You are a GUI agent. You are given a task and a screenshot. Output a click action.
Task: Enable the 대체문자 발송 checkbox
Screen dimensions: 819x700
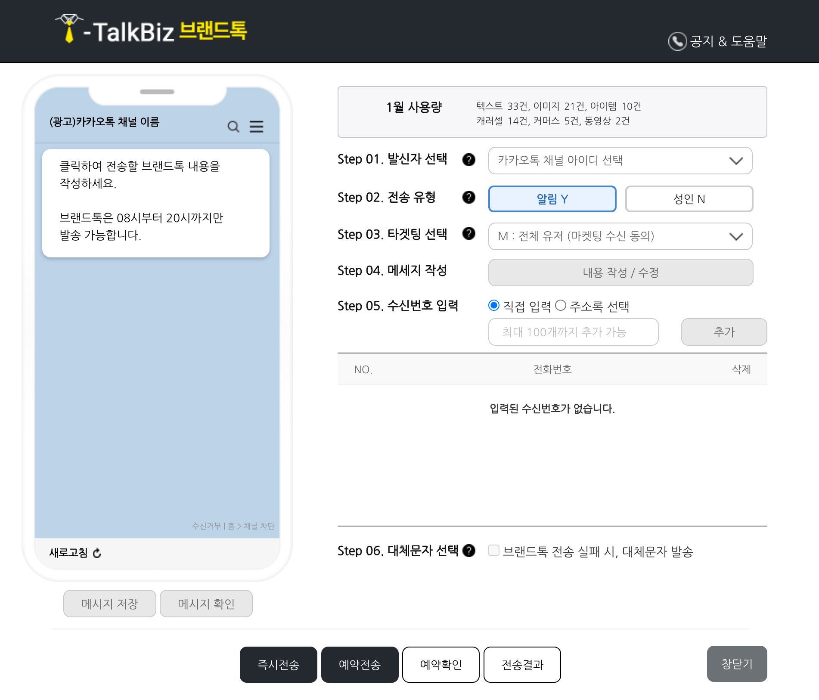click(x=493, y=550)
